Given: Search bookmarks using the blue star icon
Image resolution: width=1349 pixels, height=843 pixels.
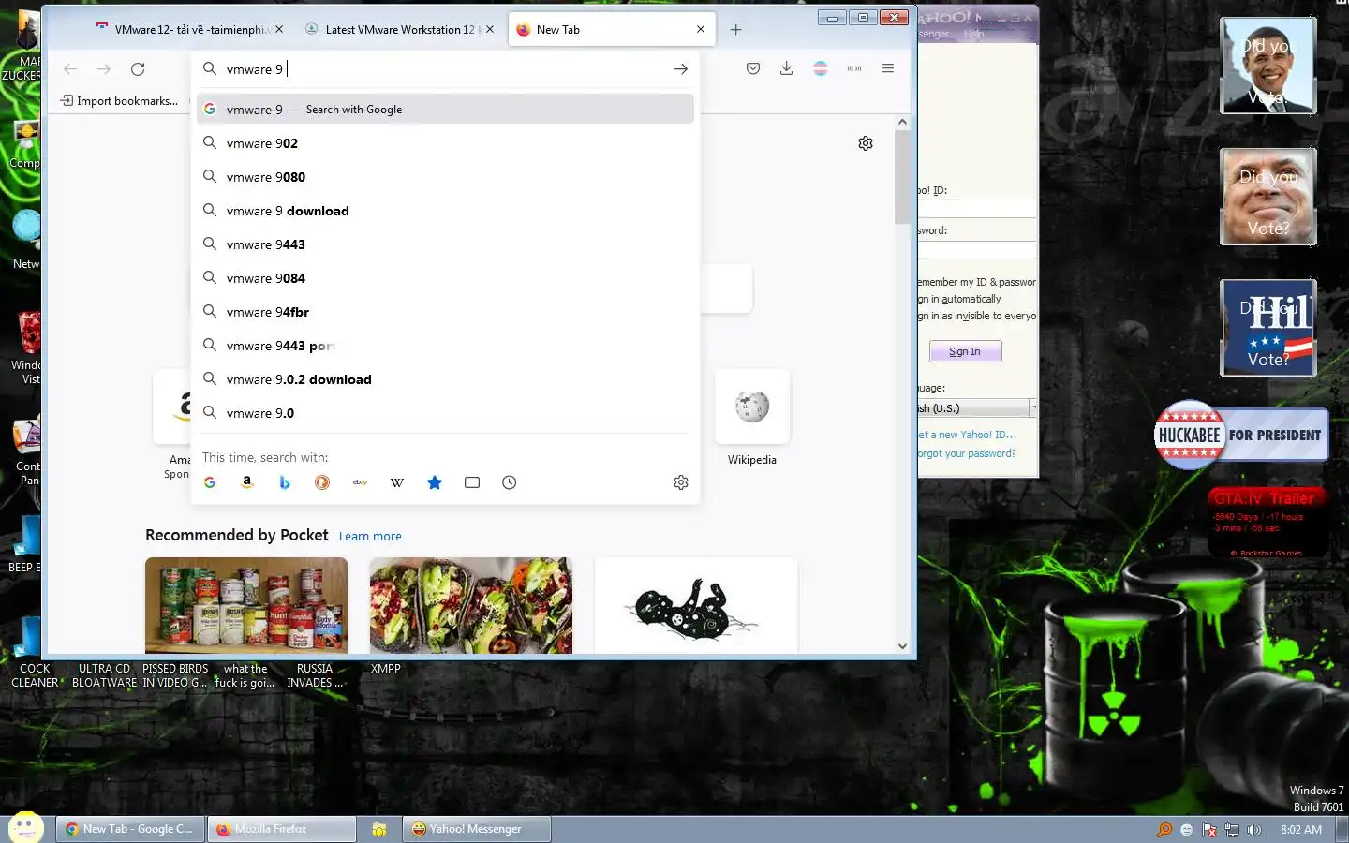Looking at the screenshot, I should click(x=435, y=482).
